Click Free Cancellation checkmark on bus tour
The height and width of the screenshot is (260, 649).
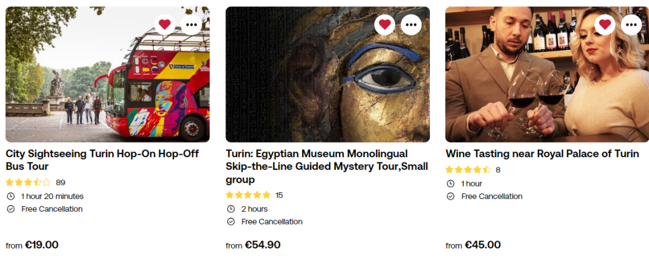(x=10, y=209)
